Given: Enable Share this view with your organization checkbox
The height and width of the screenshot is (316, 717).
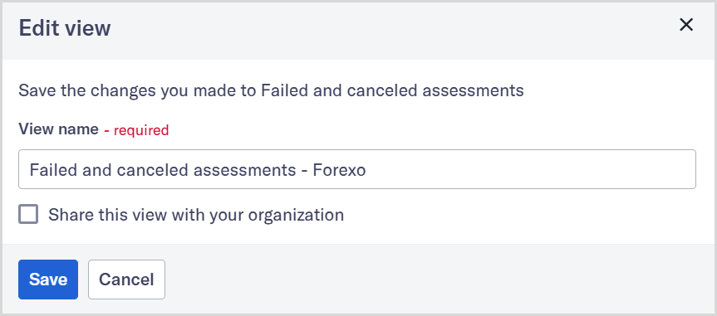Looking at the screenshot, I should (28, 214).
